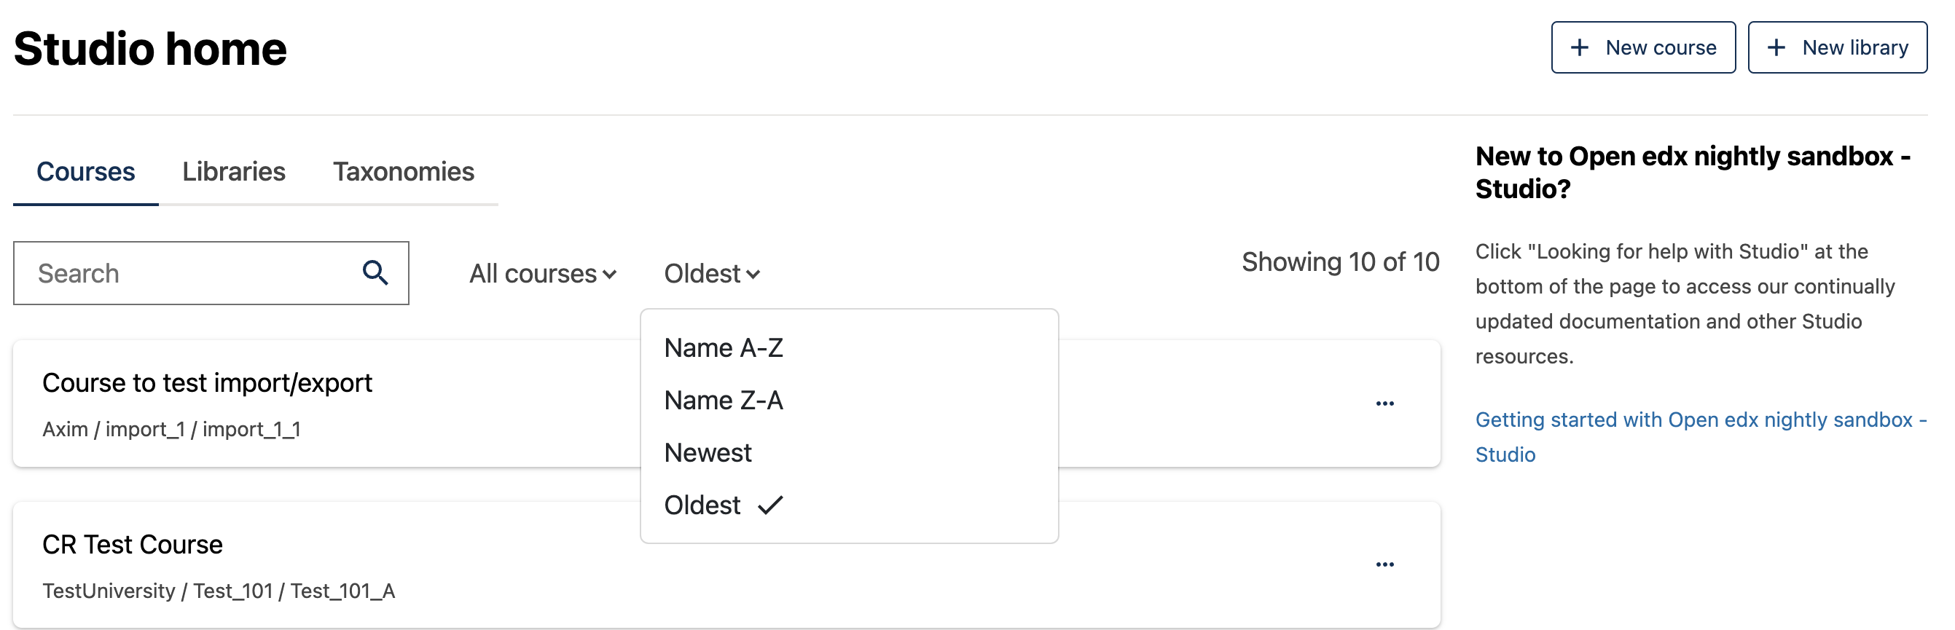1955x630 pixels.
Task: Select the Courses tab
Action: 86,172
